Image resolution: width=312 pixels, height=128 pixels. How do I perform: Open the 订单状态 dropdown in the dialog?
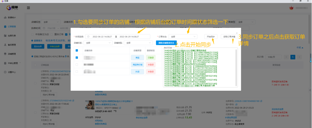coord(183,37)
